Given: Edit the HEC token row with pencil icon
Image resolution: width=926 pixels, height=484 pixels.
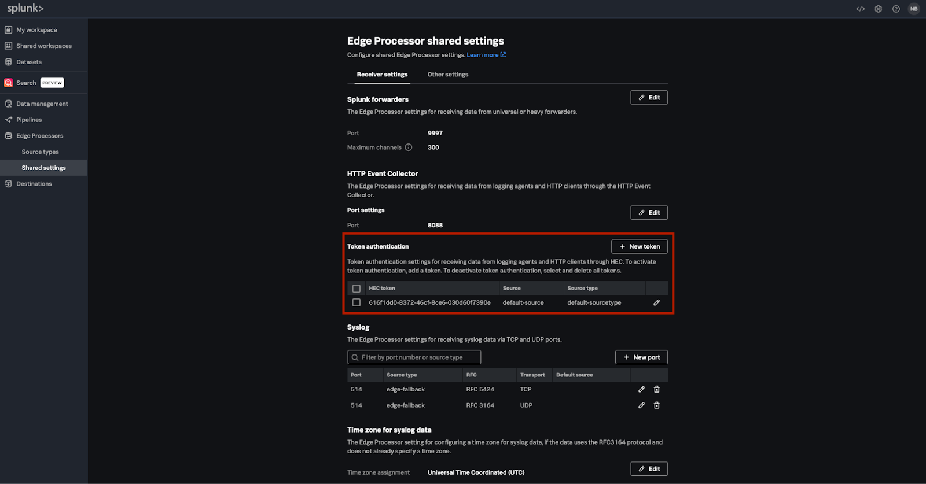Looking at the screenshot, I should (x=656, y=302).
